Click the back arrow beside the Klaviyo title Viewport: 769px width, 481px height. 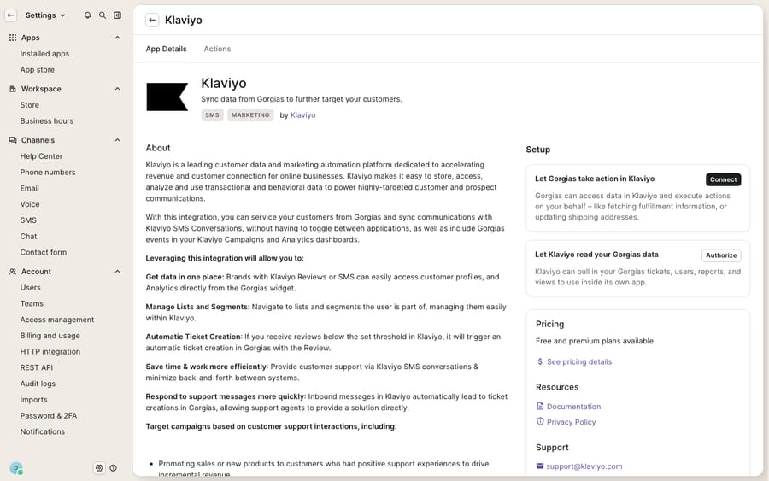pyautogui.click(x=152, y=21)
